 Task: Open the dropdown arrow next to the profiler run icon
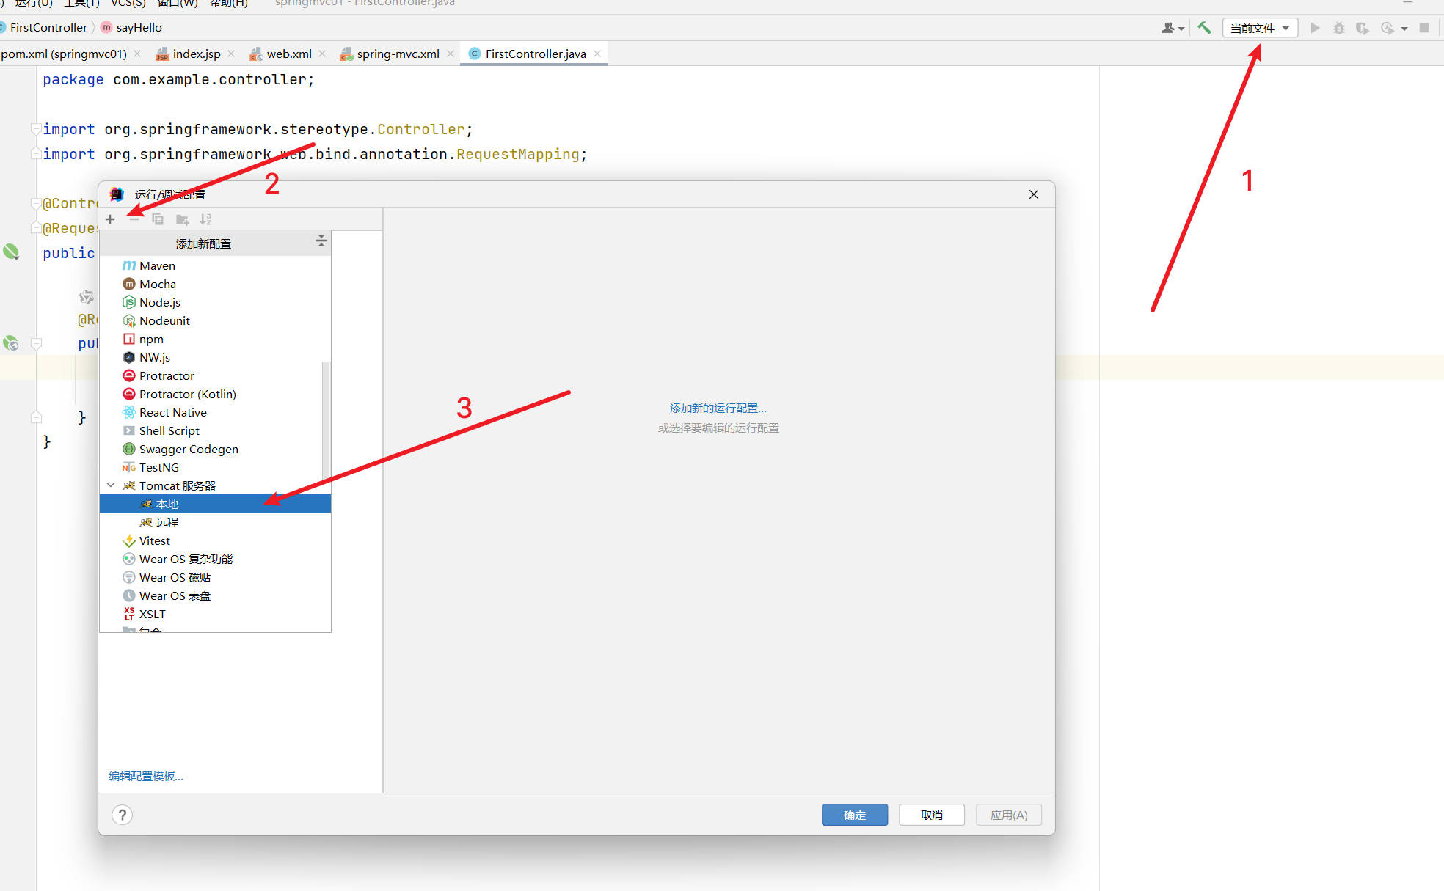(1404, 29)
